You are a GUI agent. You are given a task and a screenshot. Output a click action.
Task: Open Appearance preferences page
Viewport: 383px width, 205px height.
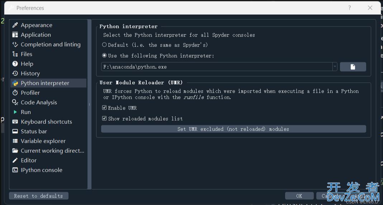tap(48, 25)
